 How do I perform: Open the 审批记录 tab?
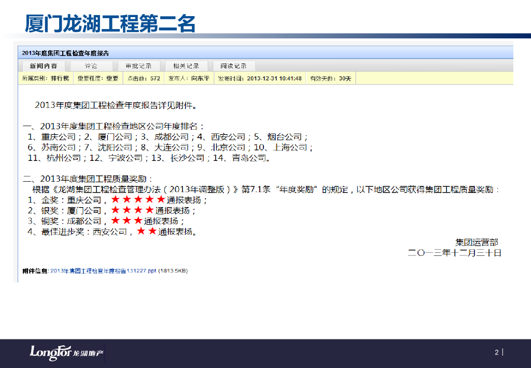(138, 66)
